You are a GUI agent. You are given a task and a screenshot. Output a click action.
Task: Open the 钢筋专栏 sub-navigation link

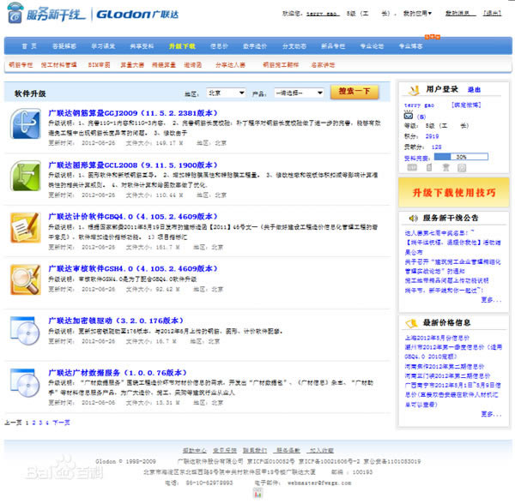click(21, 65)
